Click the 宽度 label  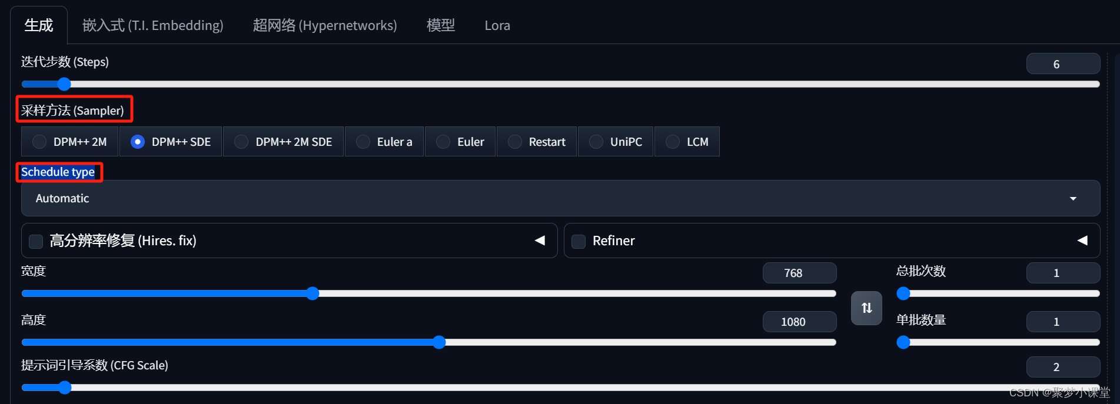pos(34,271)
